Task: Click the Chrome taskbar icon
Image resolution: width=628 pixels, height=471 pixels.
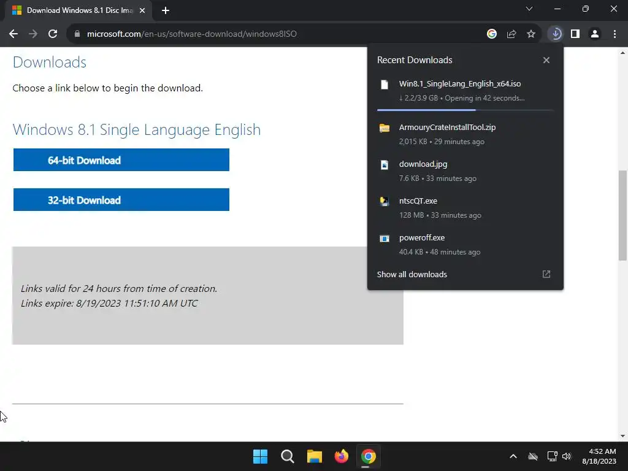Action: point(369,456)
